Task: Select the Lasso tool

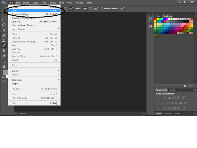Action: pos(4,25)
